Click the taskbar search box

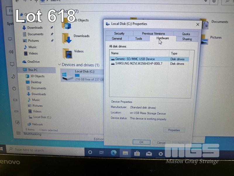click(x=44, y=150)
